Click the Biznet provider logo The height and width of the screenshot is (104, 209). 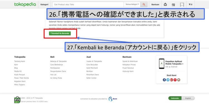point(113,99)
